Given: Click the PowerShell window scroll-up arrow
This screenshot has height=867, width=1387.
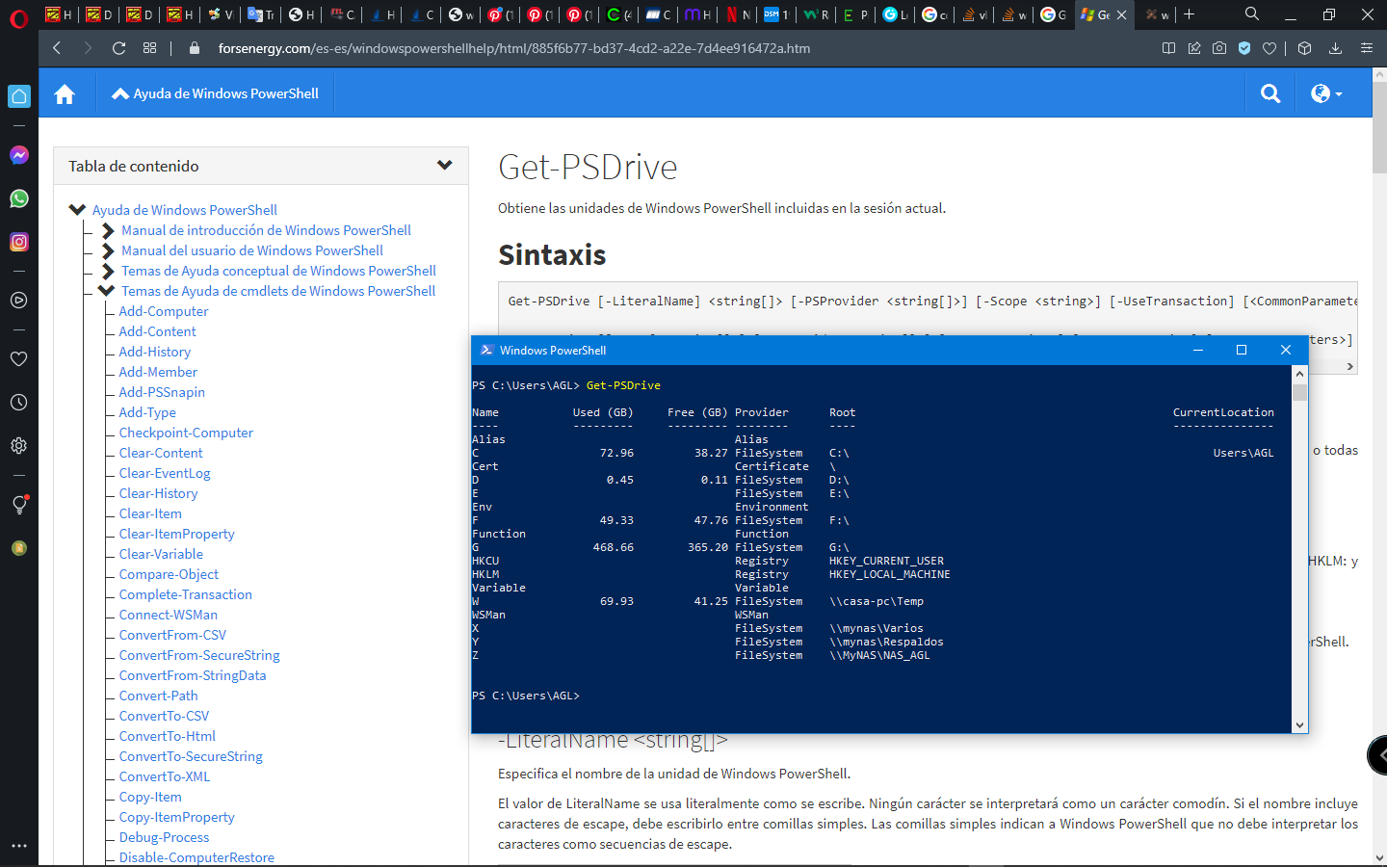Looking at the screenshot, I should (x=1299, y=374).
